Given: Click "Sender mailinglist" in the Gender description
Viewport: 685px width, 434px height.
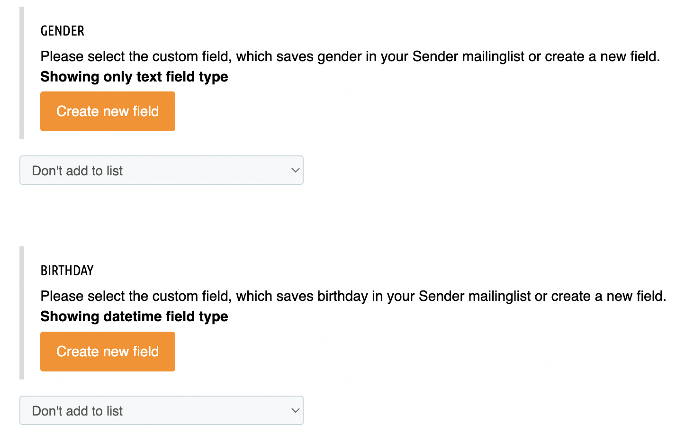Looking at the screenshot, I should pyautogui.click(x=468, y=57).
